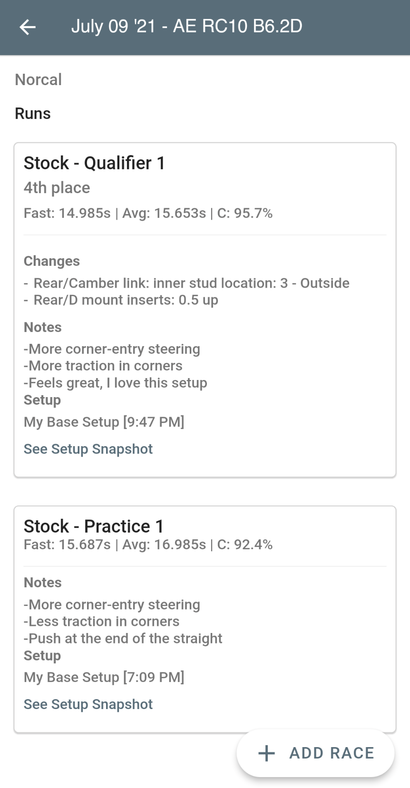Click the Fast 14.985s lap stats line

(x=148, y=213)
